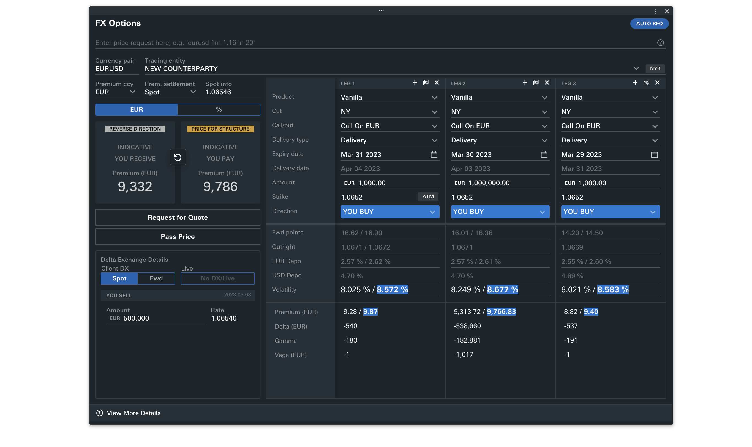The height and width of the screenshot is (447, 752).
Task: Select the No DX/Live option
Action: [217, 278]
